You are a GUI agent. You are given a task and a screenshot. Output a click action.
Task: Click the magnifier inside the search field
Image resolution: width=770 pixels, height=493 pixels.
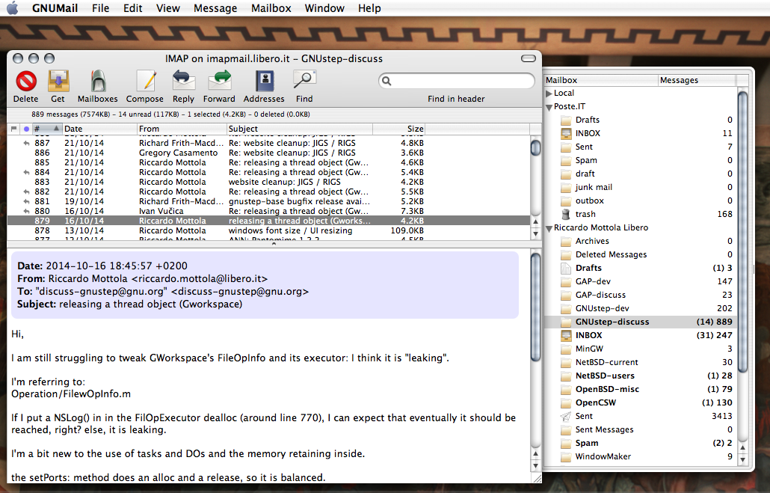click(x=386, y=81)
